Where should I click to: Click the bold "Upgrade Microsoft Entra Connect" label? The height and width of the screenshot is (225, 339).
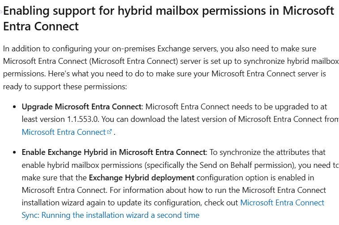[82, 107]
